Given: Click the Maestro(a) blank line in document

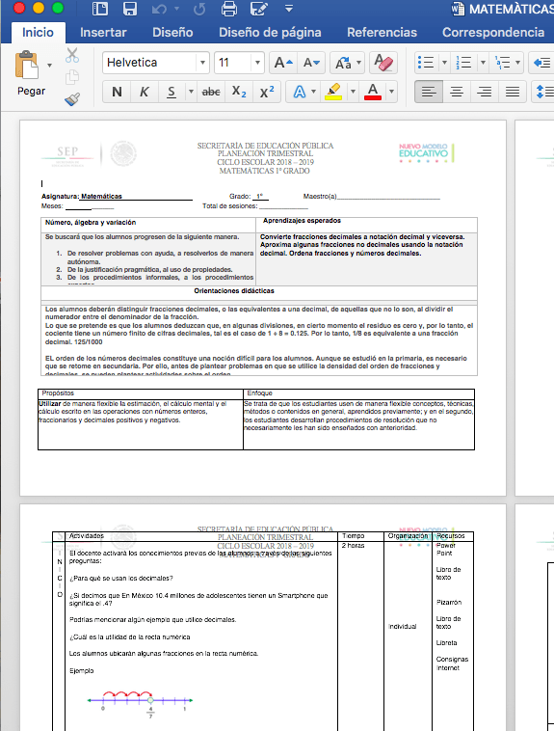Looking at the screenshot, I should [x=388, y=197].
